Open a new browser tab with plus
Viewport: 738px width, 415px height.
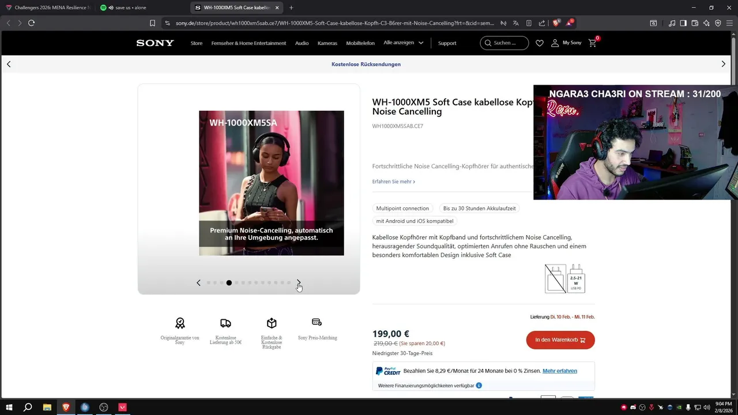(291, 7)
